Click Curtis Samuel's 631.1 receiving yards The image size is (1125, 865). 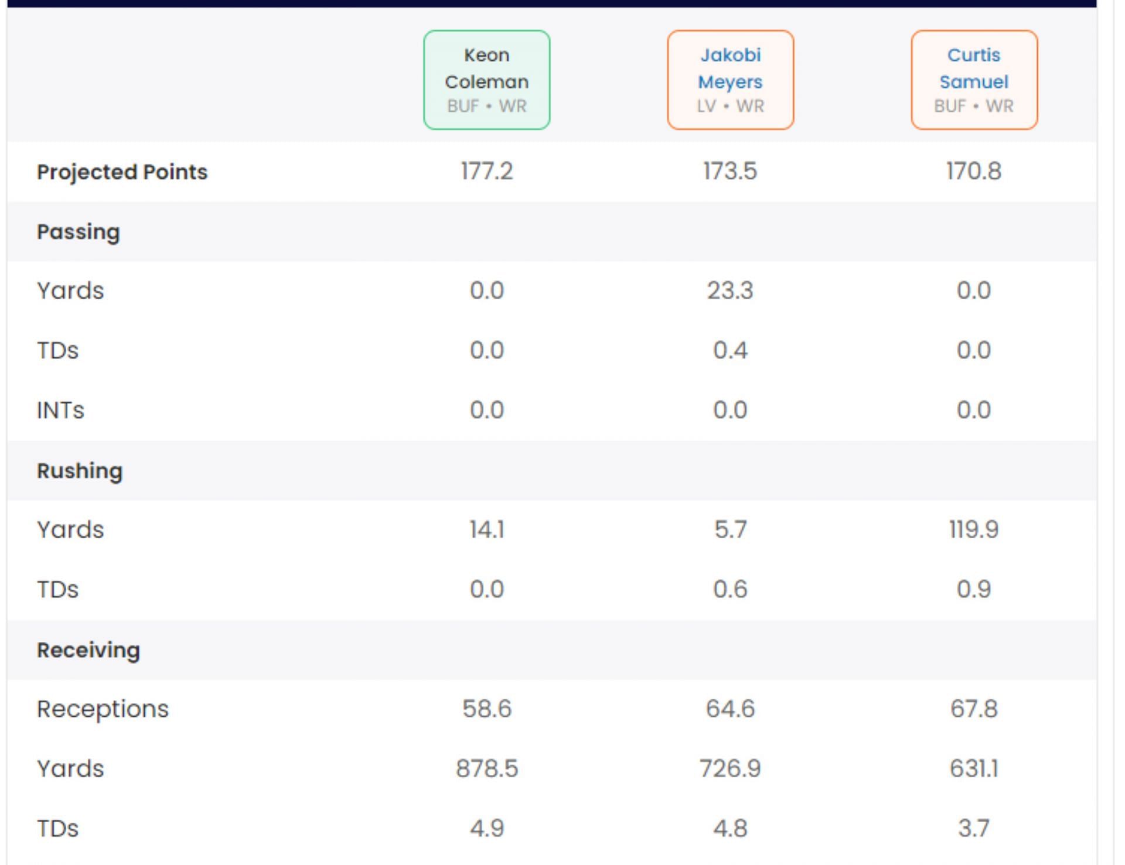click(974, 768)
